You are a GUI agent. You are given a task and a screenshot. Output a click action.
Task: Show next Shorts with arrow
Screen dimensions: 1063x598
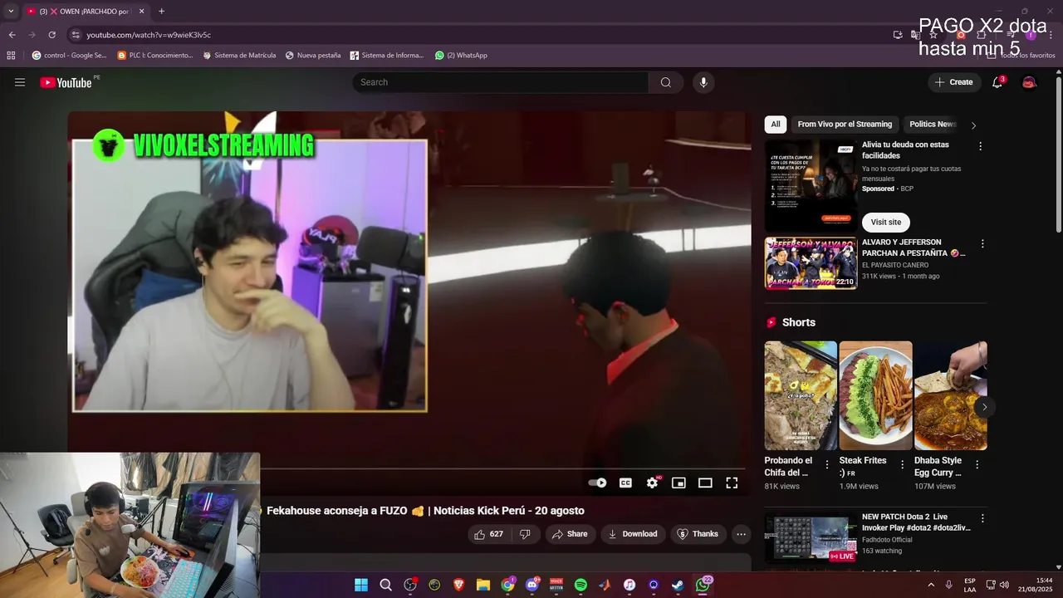[984, 407]
